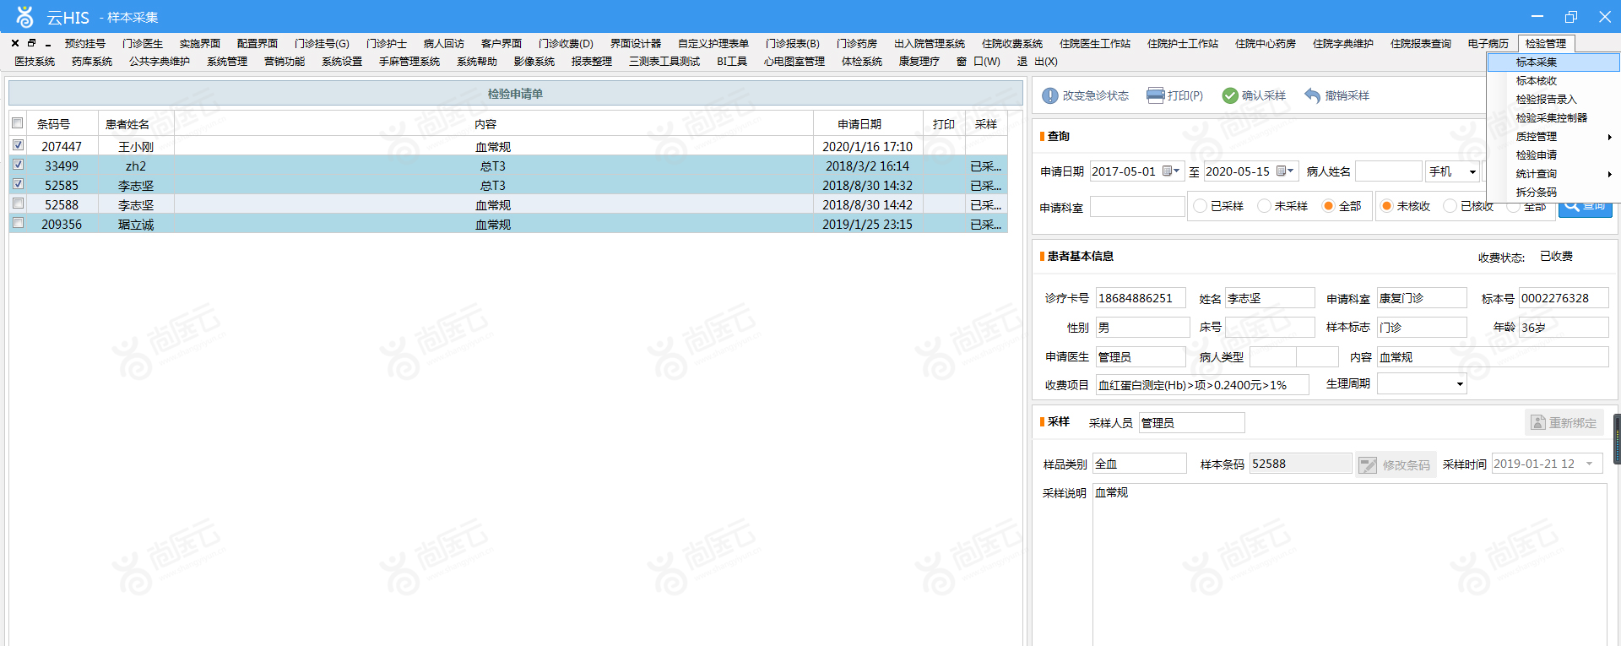Viewport: 1621px width, 646px height.
Task: Sort by 条码号 column header
Action: 62,124
